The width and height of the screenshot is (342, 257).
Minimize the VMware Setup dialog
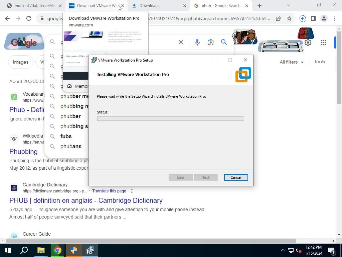pos(215,60)
